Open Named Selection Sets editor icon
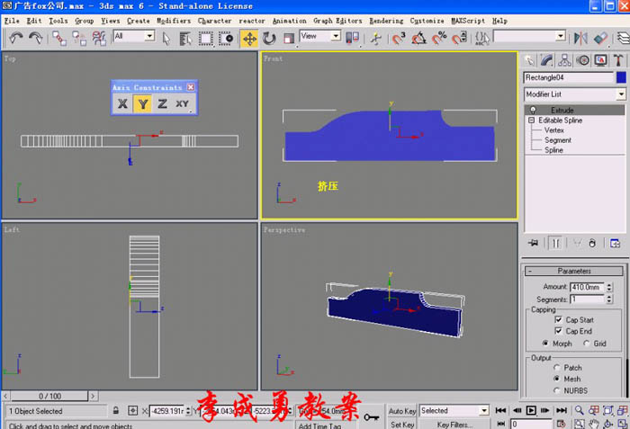This screenshot has width=630, height=429. point(481,39)
